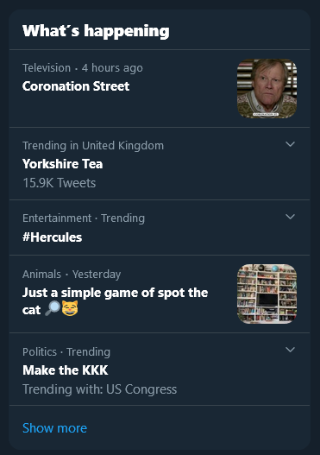Open the Make the KKK trending topic

(x=66, y=370)
